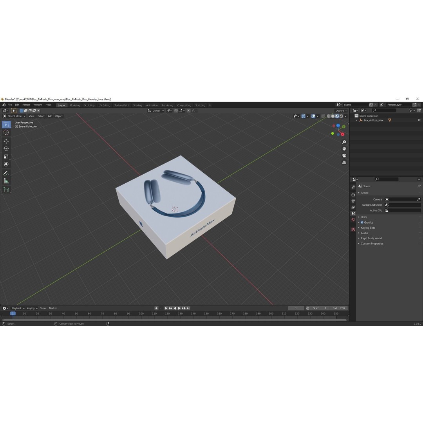Enable solid viewport shading

(333, 116)
